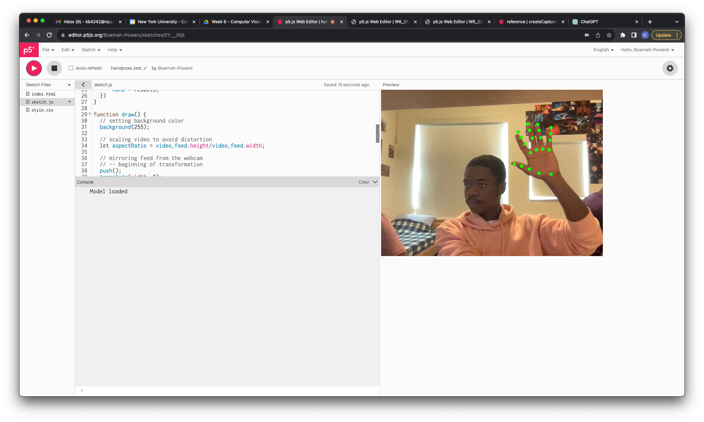
Task: Open the File menu
Action: click(x=48, y=50)
